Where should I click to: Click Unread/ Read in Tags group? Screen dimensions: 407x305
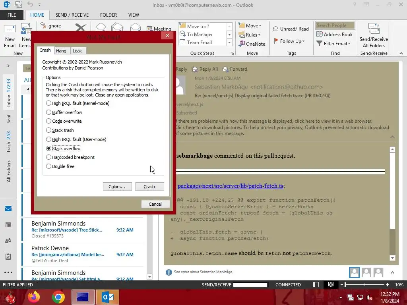pyautogui.click(x=291, y=29)
